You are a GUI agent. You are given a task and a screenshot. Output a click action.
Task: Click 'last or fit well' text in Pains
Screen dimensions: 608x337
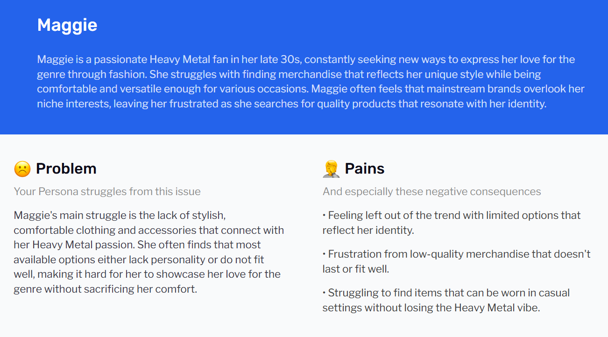click(x=356, y=269)
